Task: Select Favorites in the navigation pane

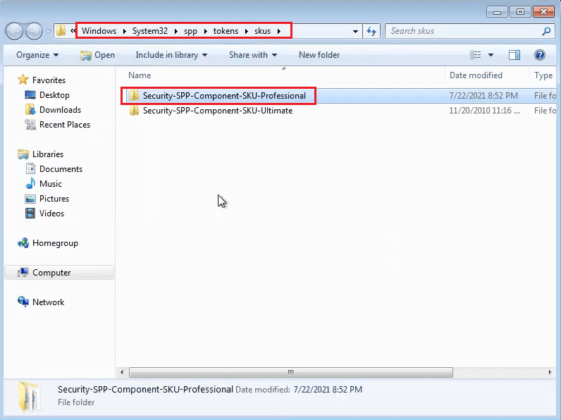Action: point(49,80)
